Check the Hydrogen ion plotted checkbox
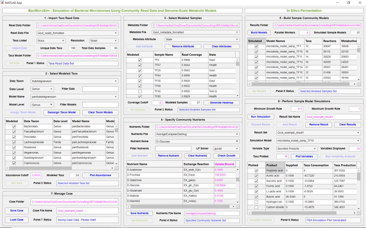The image size is (366, 228). point(256,202)
